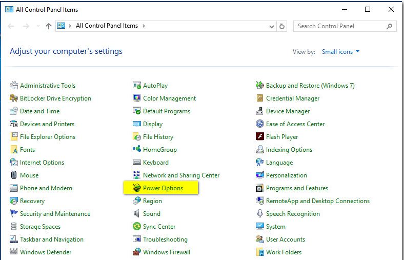The width and height of the screenshot is (404, 260).
Task: Click the Internet Options icon
Action: click(14, 163)
